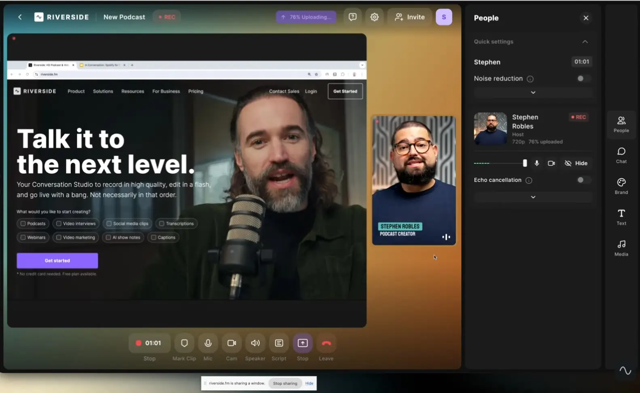The height and width of the screenshot is (393, 640).
Task: Check the Video interviews checkbox
Action: (x=59, y=224)
